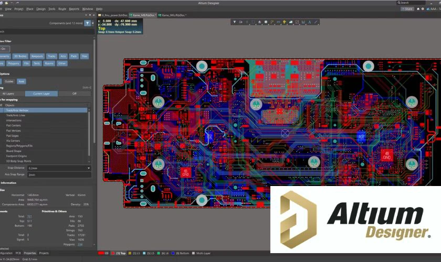This screenshot has width=441, height=262.
Task: Toggle the 3D Bodies selection filter
Action: point(20,56)
